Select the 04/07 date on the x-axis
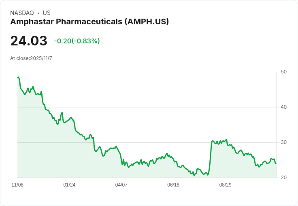 click(121, 185)
